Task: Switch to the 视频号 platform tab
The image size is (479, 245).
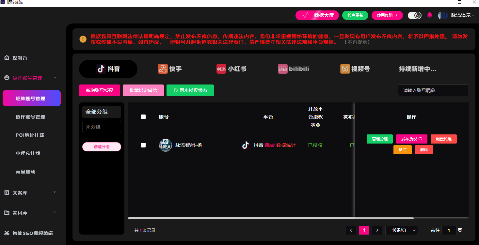Action: (355, 69)
